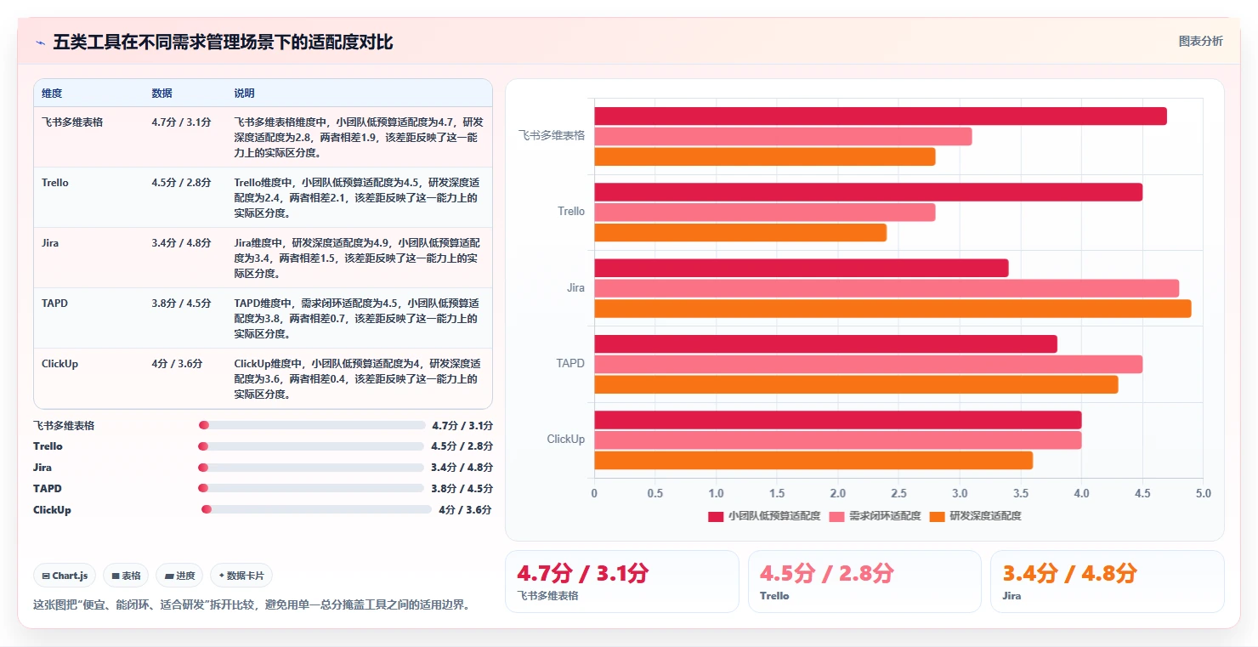The image size is (1258, 647).
Task: Click the 飞书多维表格 data card
Action: pos(621,582)
